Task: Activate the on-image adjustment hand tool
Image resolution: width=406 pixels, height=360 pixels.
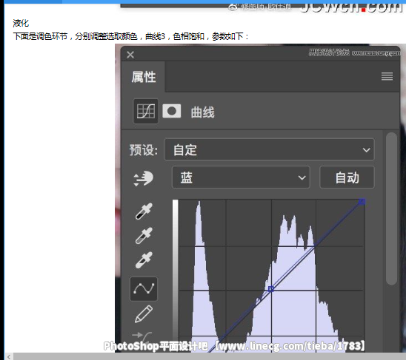Action: tap(144, 178)
